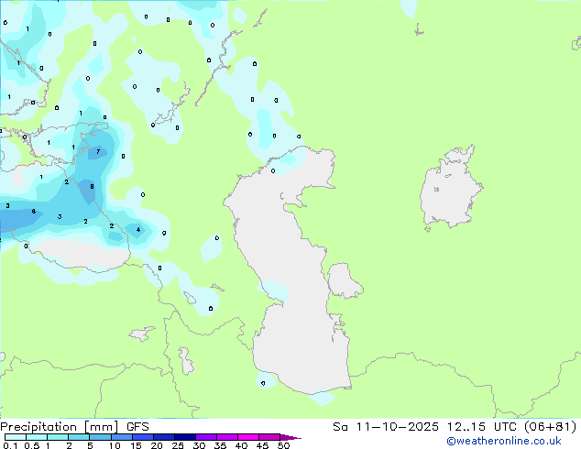Click the '8' precipitation value on map
Viewport: 581px width, 449px height.
pyautogui.click(x=92, y=187)
